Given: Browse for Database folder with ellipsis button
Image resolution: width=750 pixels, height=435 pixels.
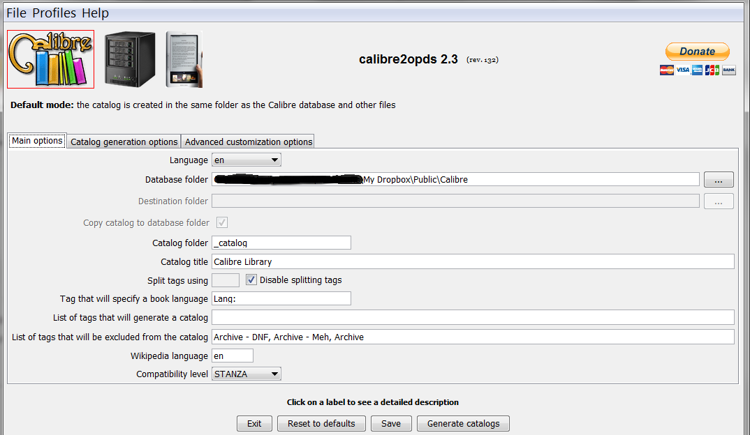Looking at the screenshot, I should (719, 180).
